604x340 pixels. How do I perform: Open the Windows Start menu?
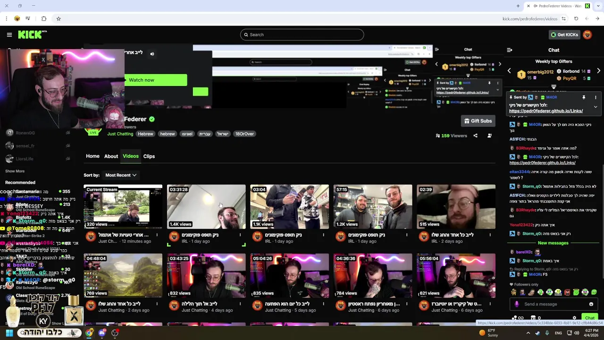[x=9, y=333]
